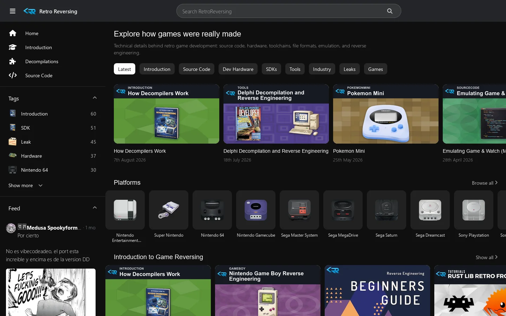Open the Delphi Decompilation article thumbnail
Image resolution: width=506 pixels, height=316 pixels.
tap(276, 114)
